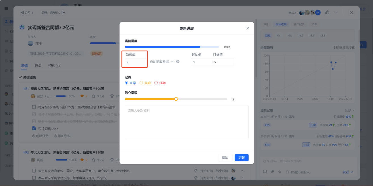This screenshot has width=373, height=186.
Task: Click the thumbs-up like icon
Action: pyautogui.click(x=327, y=12)
